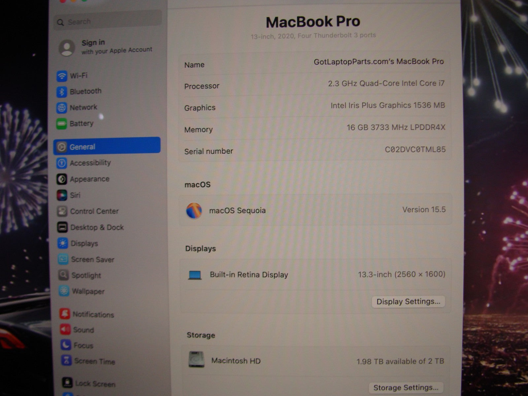The height and width of the screenshot is (396, 528).
Task: Open Wallpaper settings pane
Action: tap(88, 291)
